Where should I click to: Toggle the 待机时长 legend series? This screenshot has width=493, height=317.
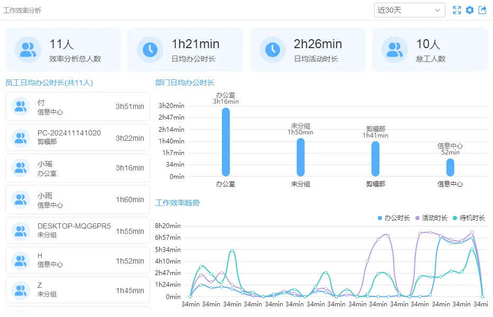point(469,218)
